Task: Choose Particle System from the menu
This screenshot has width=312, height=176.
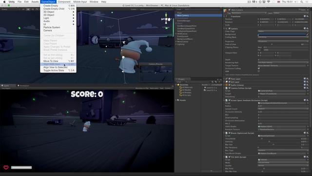Action: tap(58, 27)
